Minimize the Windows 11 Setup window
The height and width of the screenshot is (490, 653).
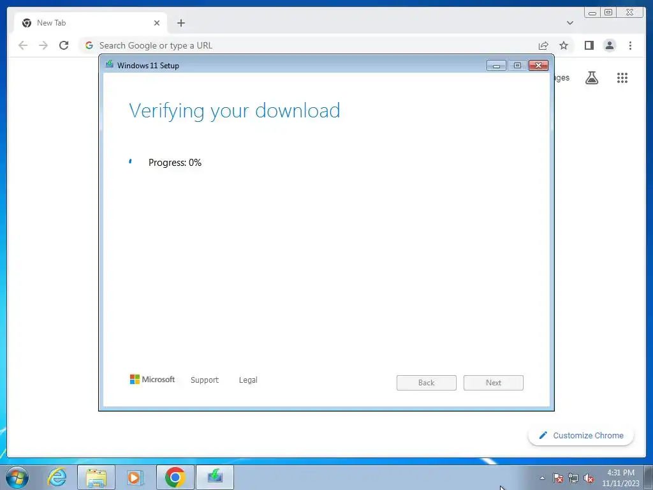tap(496, 66)
